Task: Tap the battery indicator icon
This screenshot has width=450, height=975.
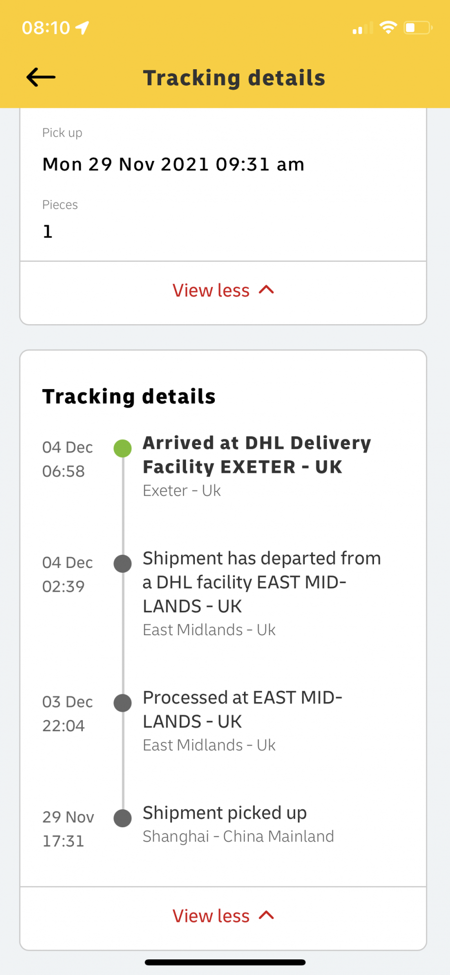Action: [x=418, y=28]
